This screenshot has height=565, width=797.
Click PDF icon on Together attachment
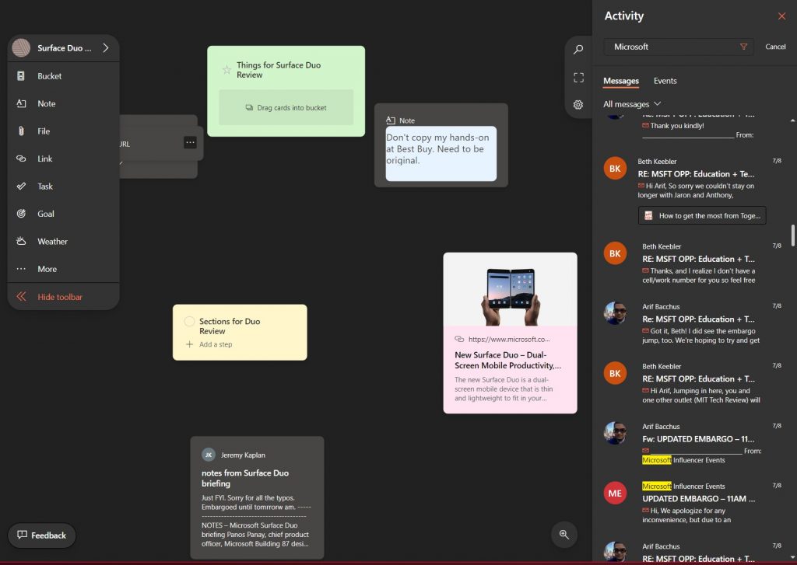[648, 216]
